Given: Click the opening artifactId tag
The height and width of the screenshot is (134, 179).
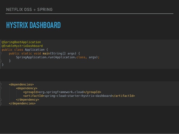Looking at the screenshot, I should (x=34, y=96).
